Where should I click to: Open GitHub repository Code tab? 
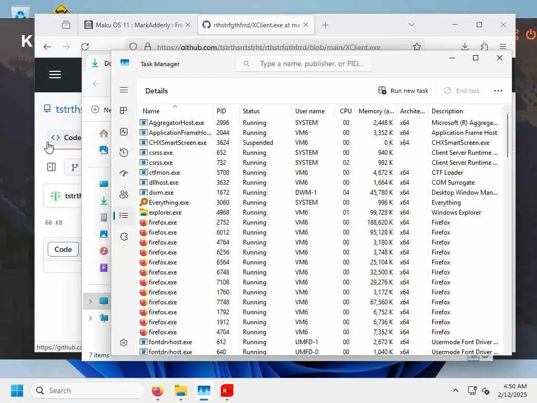click(66, 137)
